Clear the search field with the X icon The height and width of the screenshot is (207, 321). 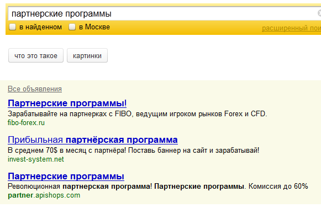click(x=319, y=13)
